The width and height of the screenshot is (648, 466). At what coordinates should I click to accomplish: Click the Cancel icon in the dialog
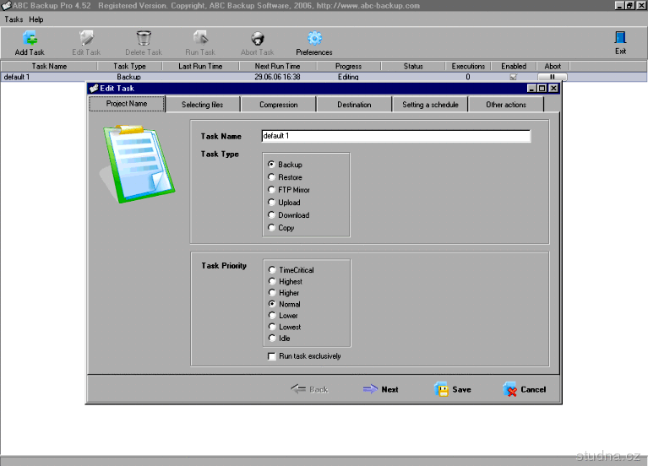pyautogui.click(x=509, y=389)
